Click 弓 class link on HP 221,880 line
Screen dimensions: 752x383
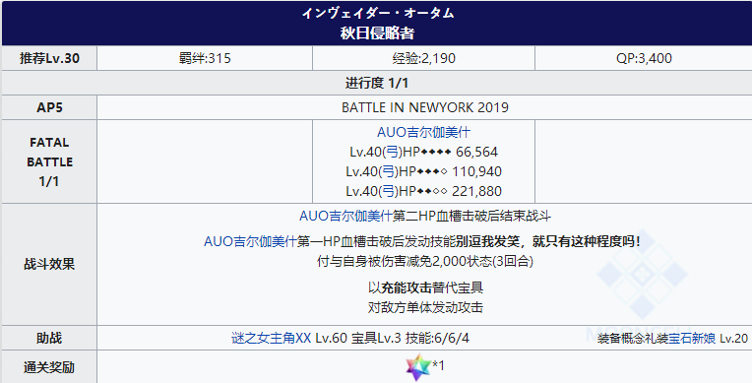tap(388, 191)
